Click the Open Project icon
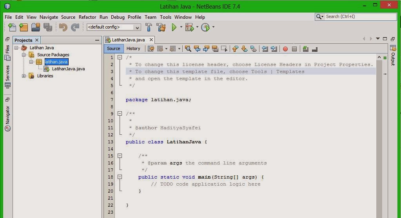 (36, 27)
